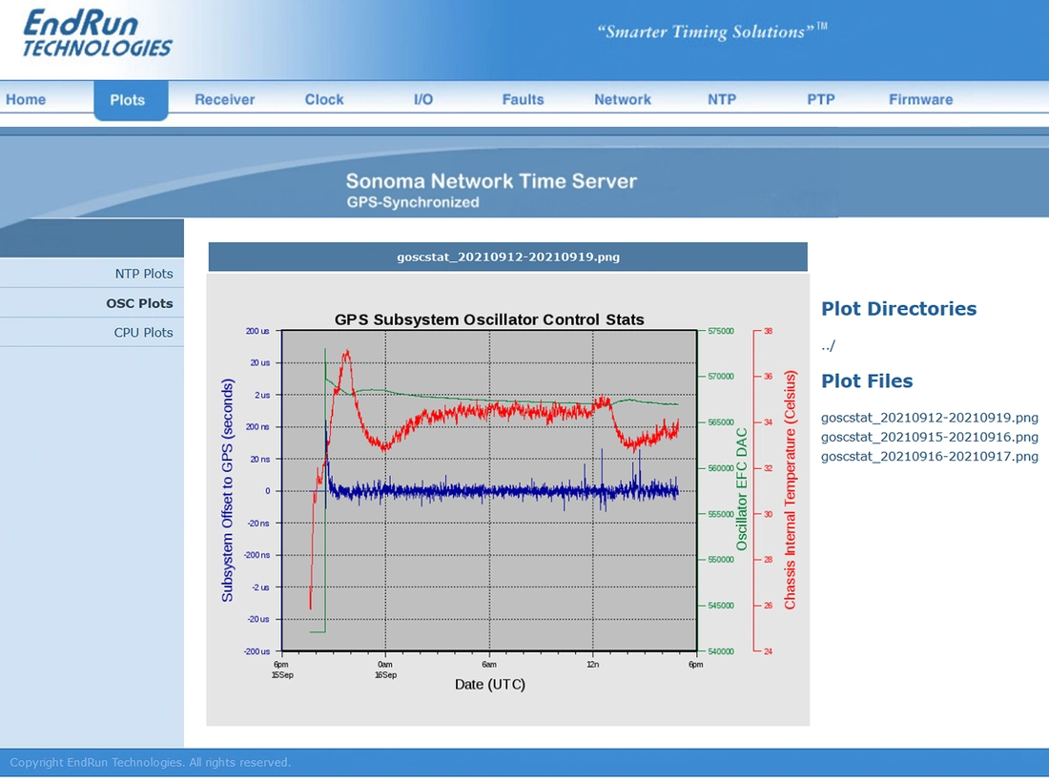Select the Plots tab
Image resolution: width=1049 pixels, height=782 pixels.
tap(127, 100)
